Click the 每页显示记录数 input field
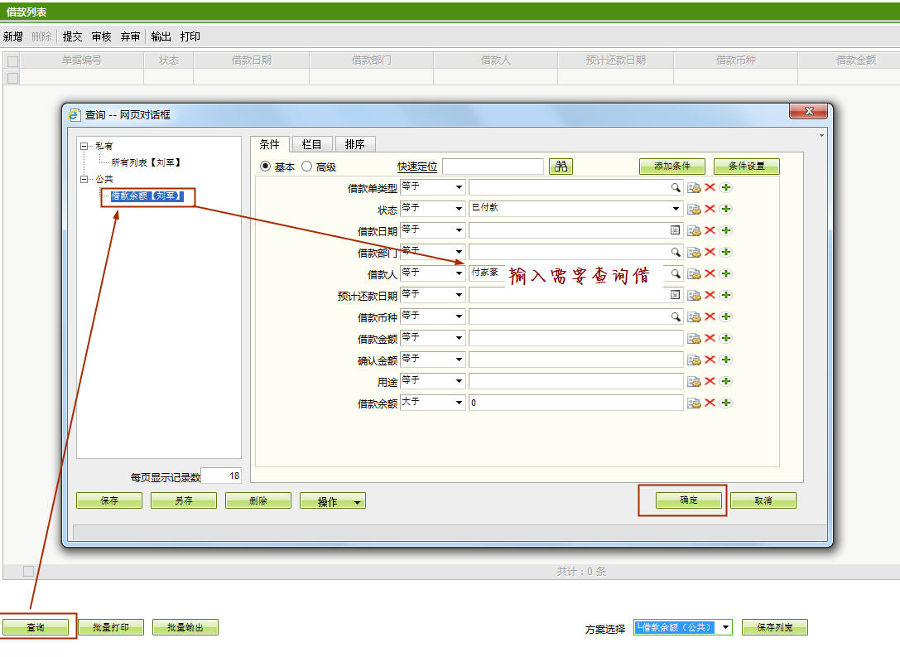This screenshot has width=900, height=657. pyautogui.click(x=221, y=476)
